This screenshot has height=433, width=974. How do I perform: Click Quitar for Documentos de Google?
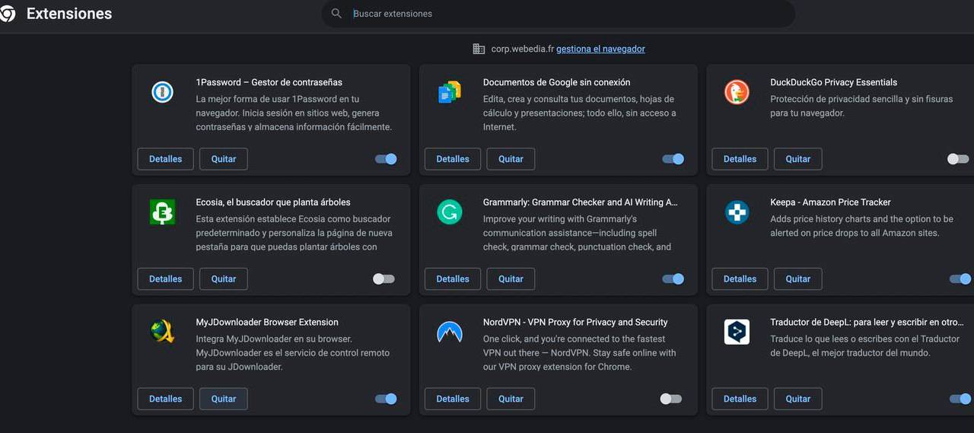point(511,159)
